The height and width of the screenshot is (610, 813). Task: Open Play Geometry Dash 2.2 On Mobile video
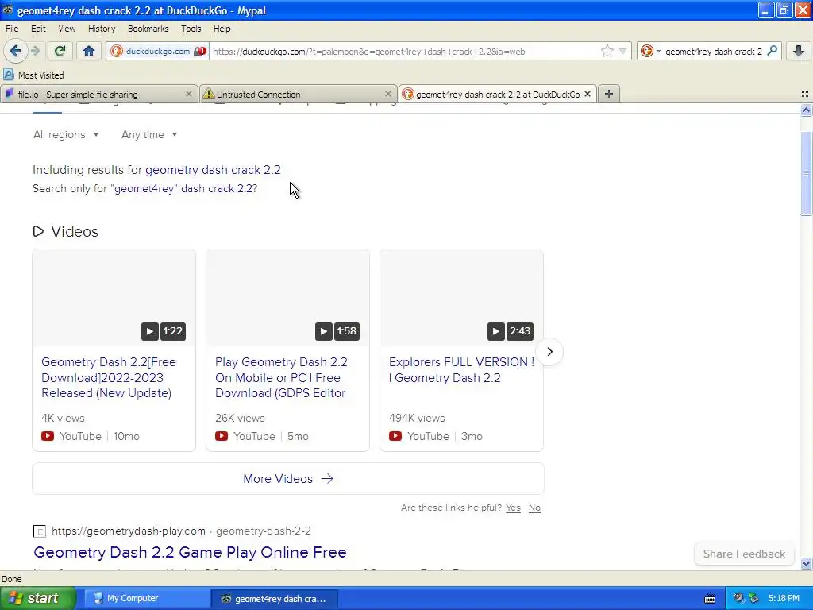click(x=281, y=377)
